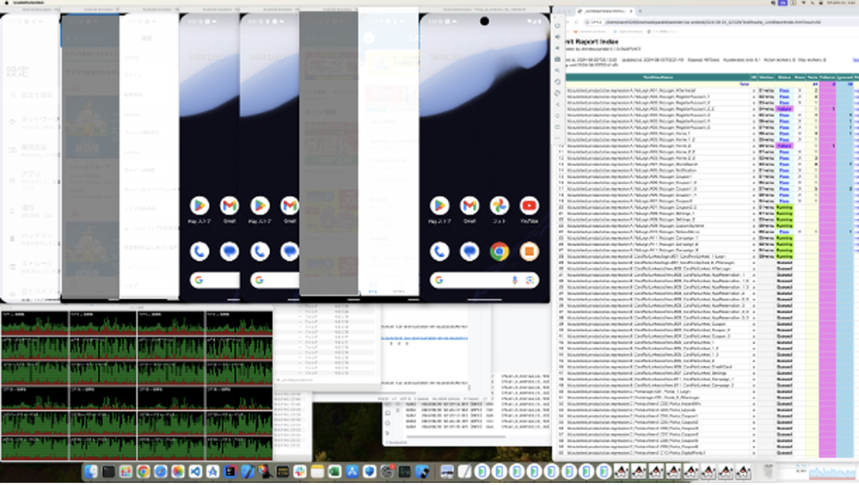The height and width of the screenshot is (485, 859).
Task: Click the Failures column header in report
Action: click(x=828, y=77)
